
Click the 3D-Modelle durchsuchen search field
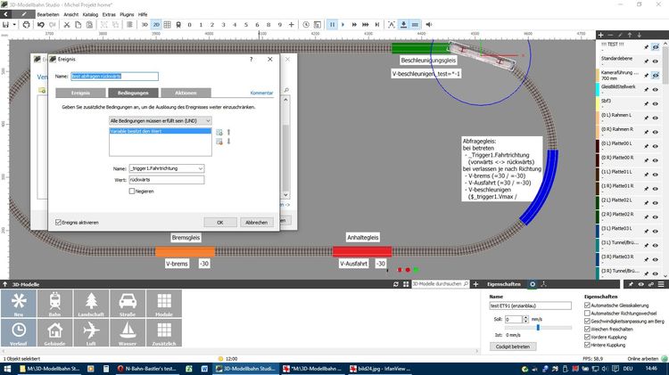click(x=441, y=284)
